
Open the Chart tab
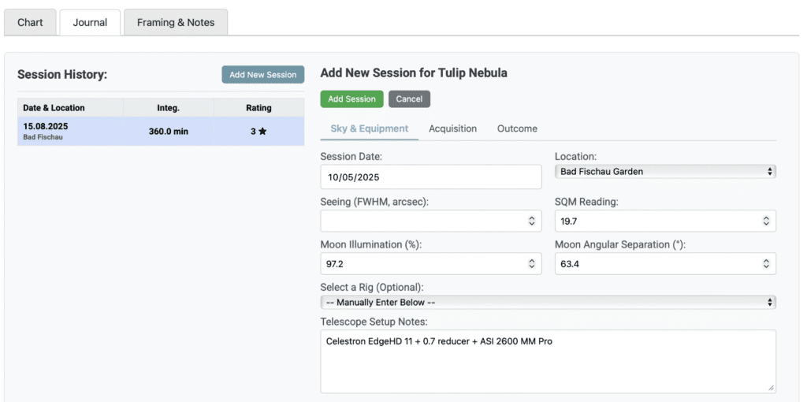pyautogui.click(x=30, y=22)
